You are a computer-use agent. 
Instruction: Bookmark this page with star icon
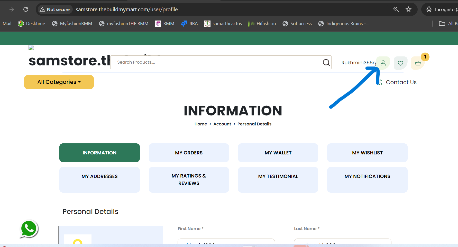pyautogui.click(x=408, y=9)
